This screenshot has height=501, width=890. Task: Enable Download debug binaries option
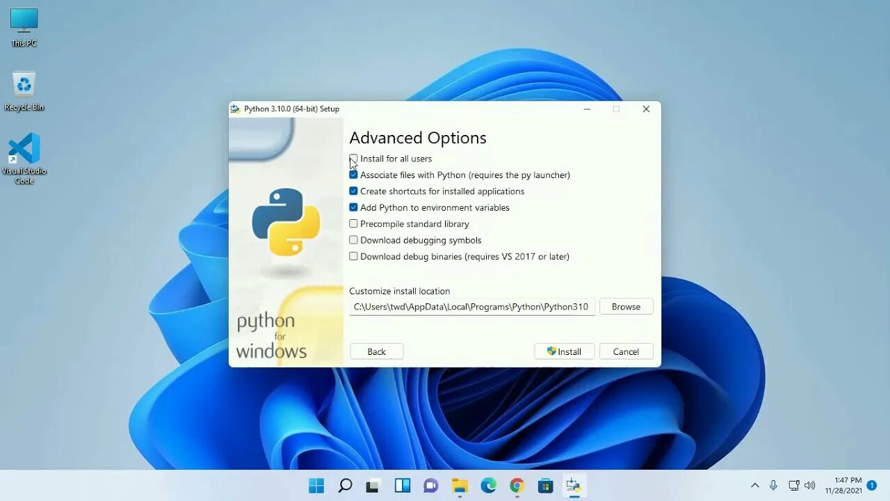(x=353, y=256)
